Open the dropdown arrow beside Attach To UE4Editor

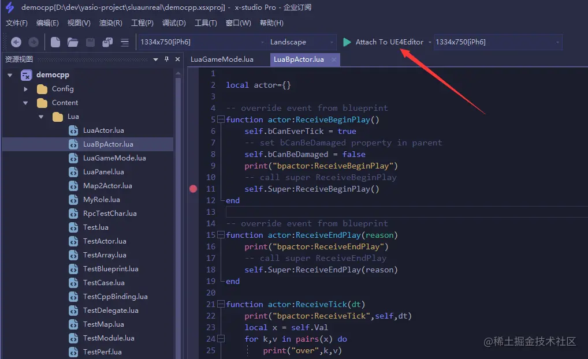pos(430,42)
